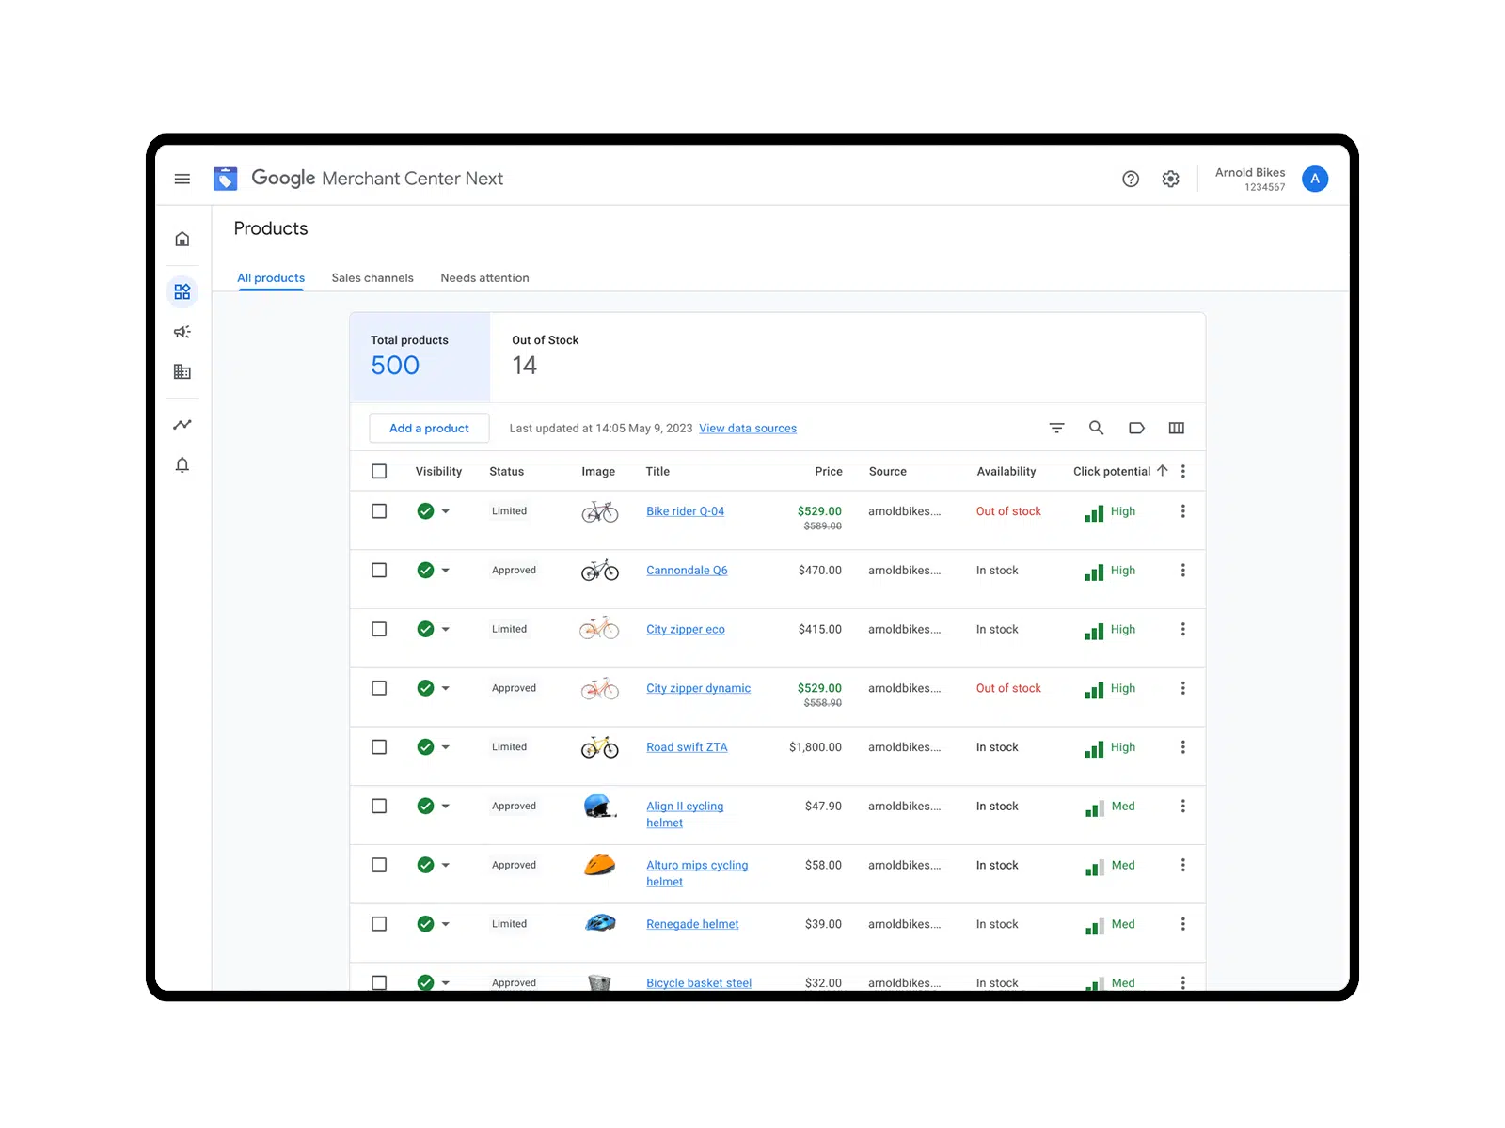The height and width of the screenshot is (1128, 1505).
Task: Open Merchant Center help with the question mark
Action: tap(1131, 179)
